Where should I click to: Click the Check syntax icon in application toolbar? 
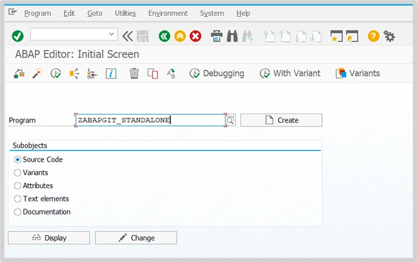click(x=19, y=73)
